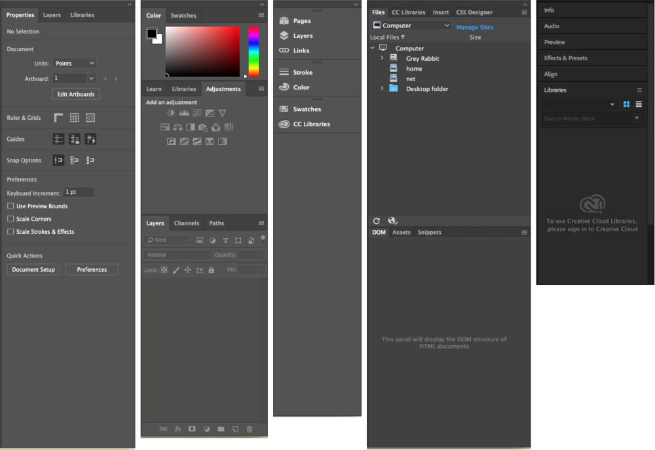Delete layer using the trash icon
Image resolution: width=655 pixels, height=450 pixels.
click(250, 429)
